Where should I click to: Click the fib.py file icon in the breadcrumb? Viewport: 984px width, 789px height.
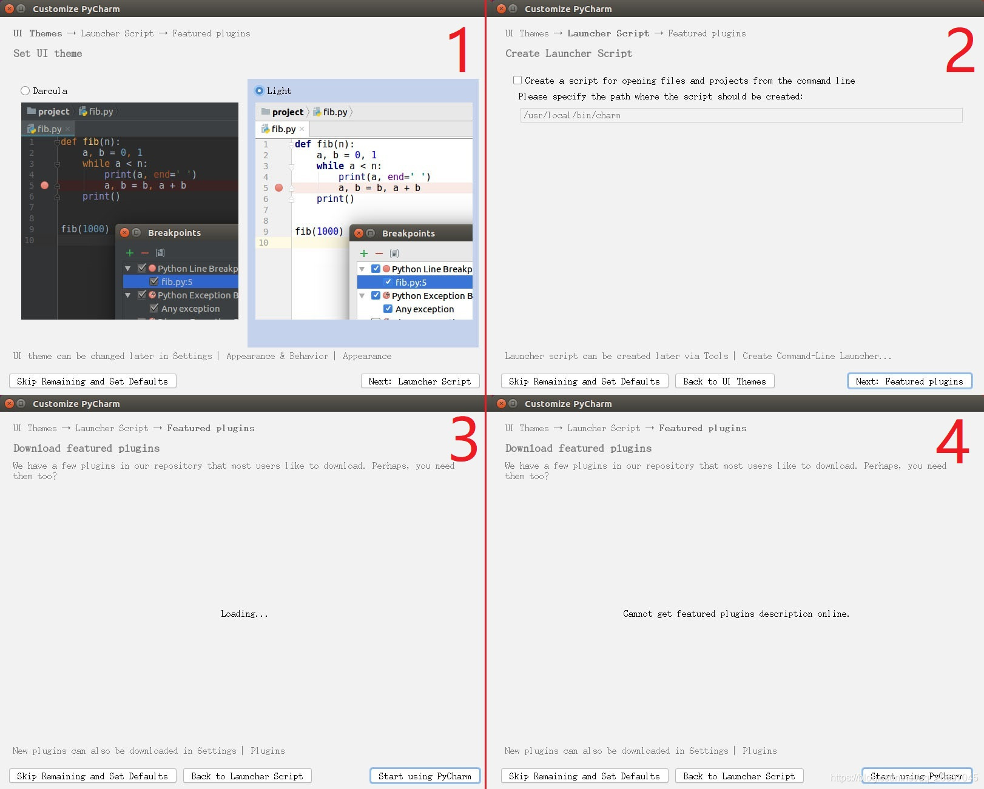click(x=318, y=112)
